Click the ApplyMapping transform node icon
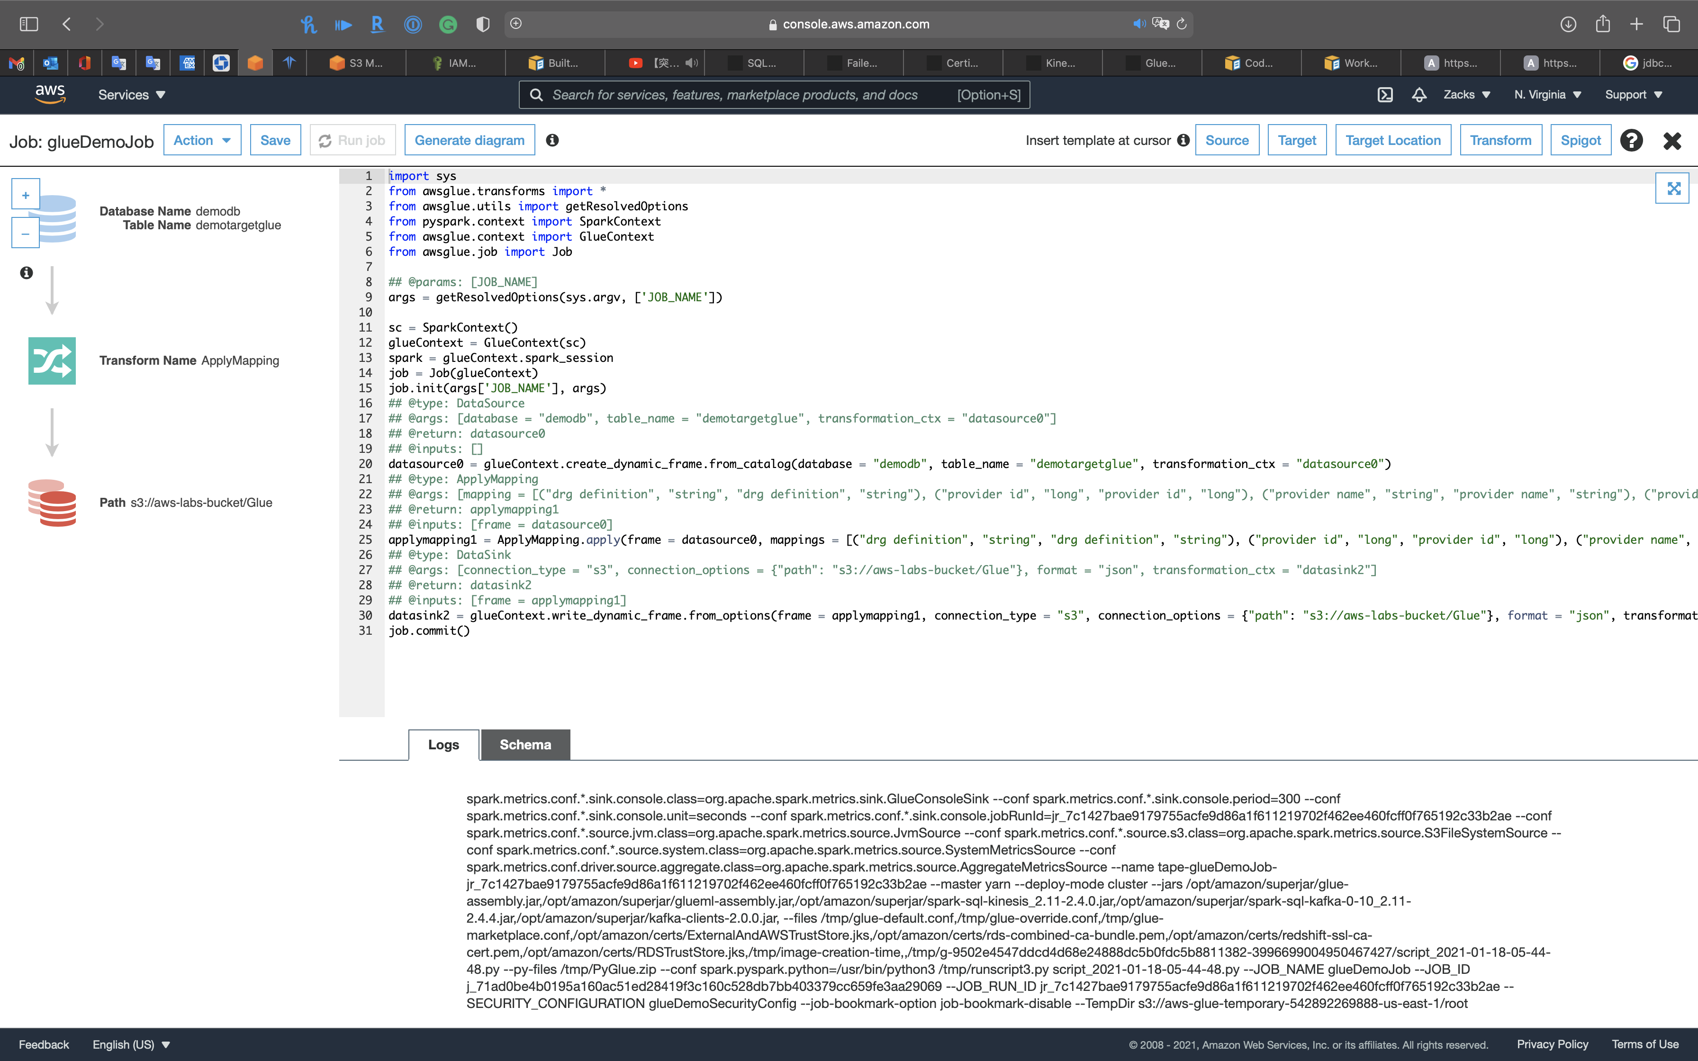This screenshot has width=1698, height=1061. (52, 360)
